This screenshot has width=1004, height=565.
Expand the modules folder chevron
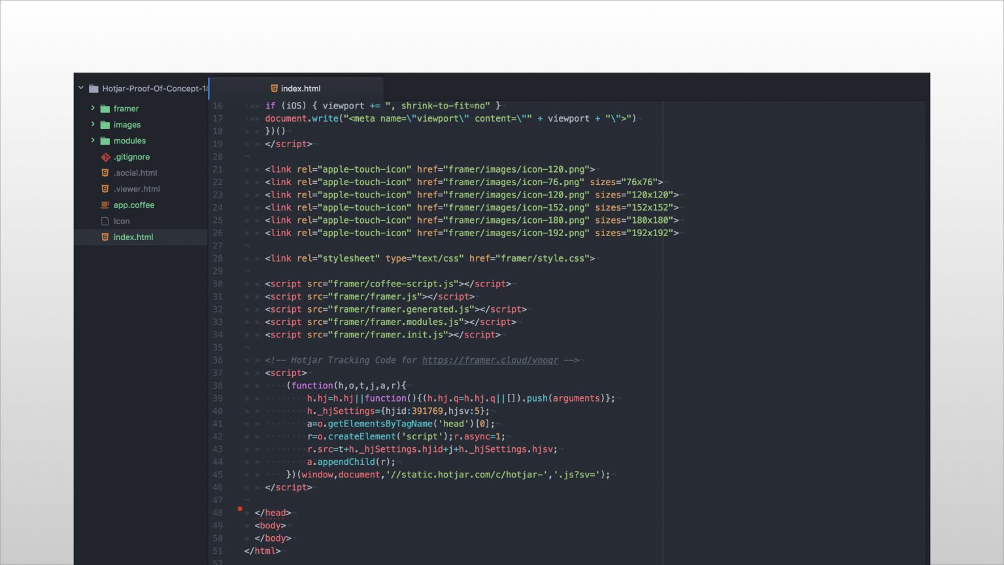[93, 141]
